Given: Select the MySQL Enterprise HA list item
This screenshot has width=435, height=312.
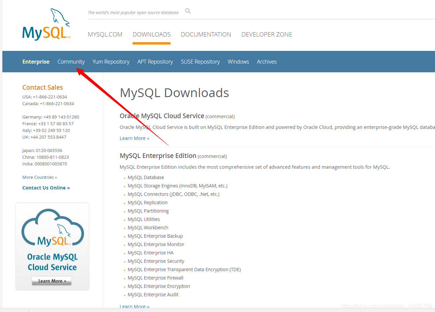Looking at the screenshot, I should click(x=150, y=253).
